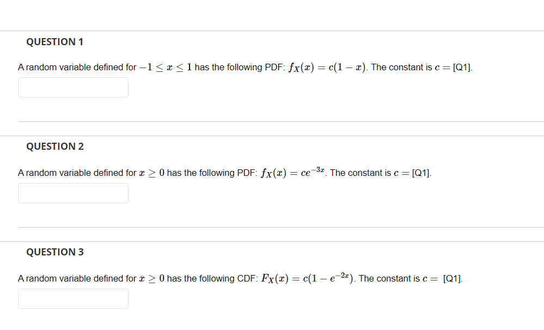Screen dimensions: 544x330
Task: Select the QUESTION 1 heading
Action: (x=54, y=41)
